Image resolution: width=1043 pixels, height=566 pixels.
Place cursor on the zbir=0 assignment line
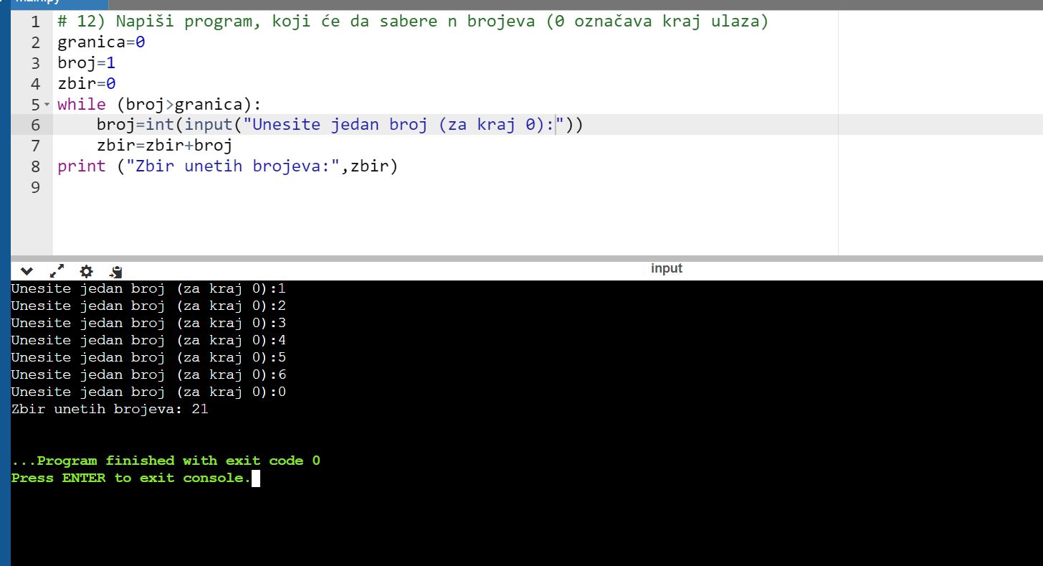tap(87, 84)
